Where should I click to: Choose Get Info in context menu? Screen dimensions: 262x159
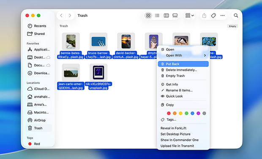pos(183,84)
